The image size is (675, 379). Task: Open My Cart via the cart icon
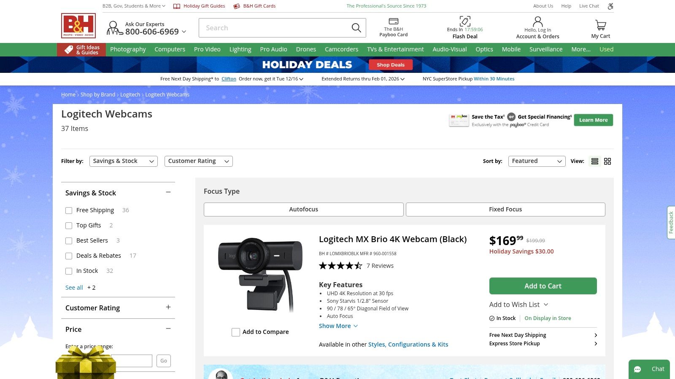(600, 24)
